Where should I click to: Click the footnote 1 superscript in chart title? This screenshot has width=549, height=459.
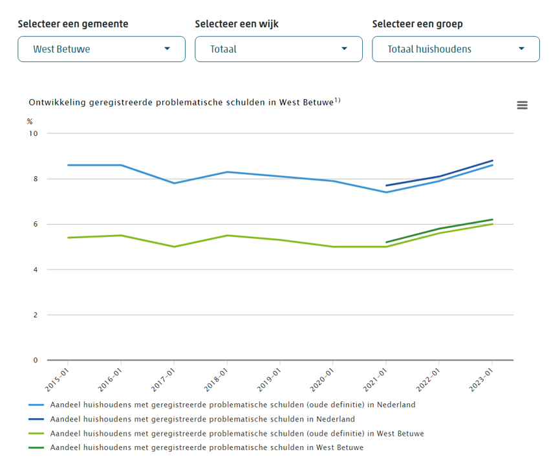click(338, 100)
